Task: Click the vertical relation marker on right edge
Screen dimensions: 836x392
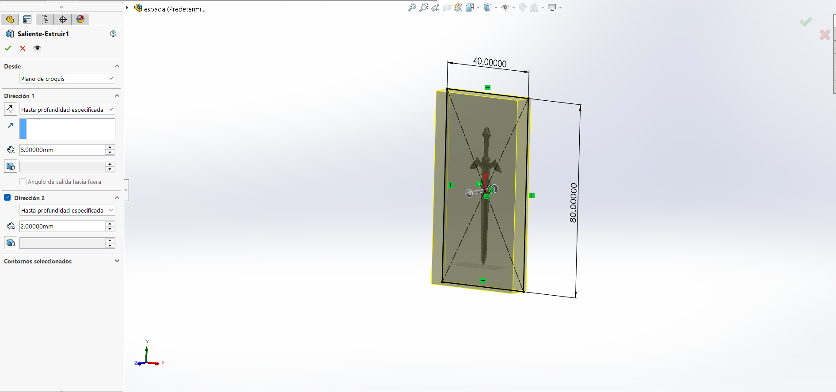Action: coord(532,195)
